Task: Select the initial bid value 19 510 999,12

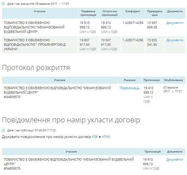Action: tap(85, 25)
